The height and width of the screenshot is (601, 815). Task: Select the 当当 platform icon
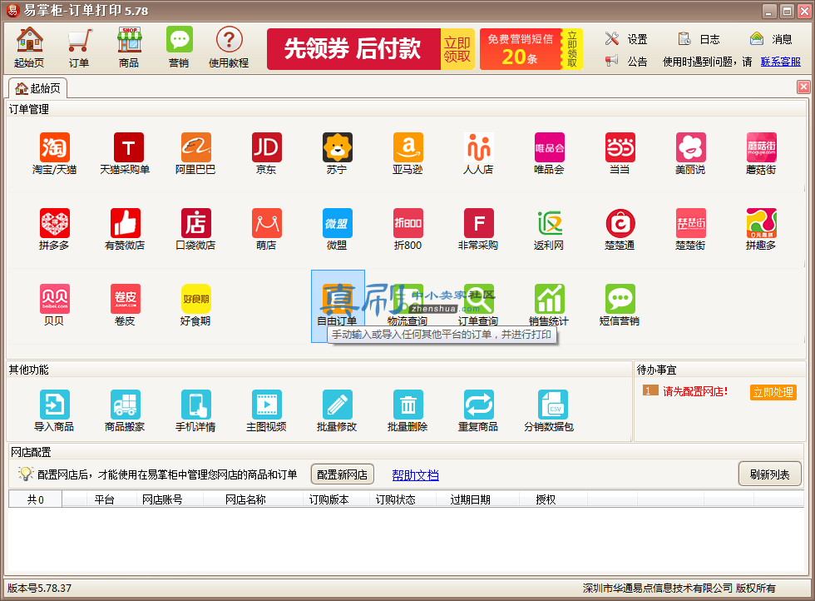pyautogui.click(x=620, y=153)
